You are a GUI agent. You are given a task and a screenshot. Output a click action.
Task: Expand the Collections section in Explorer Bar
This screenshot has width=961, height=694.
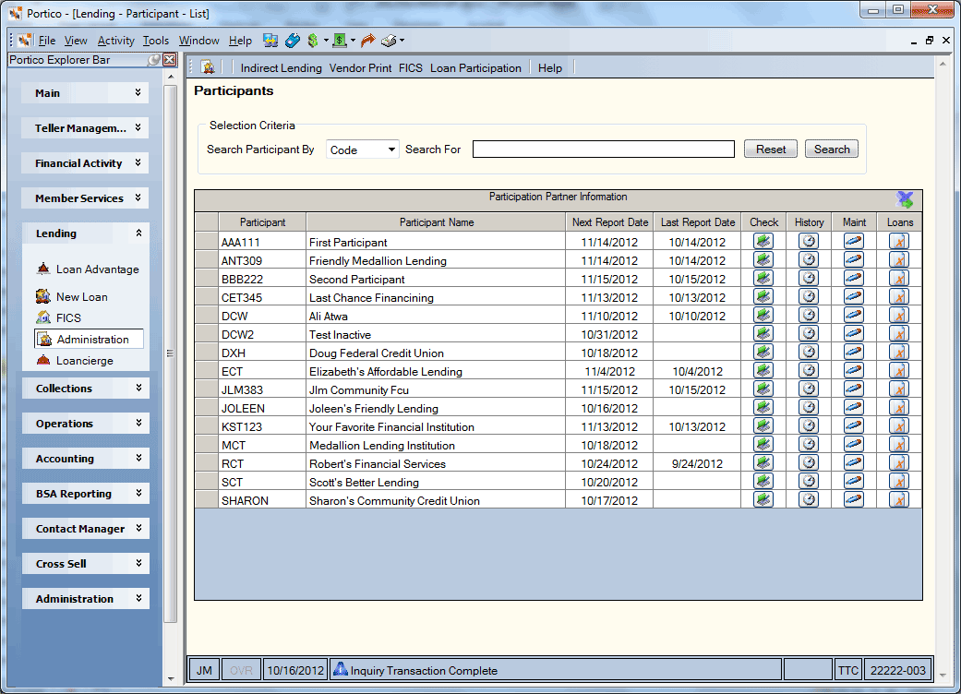[86, 389]
